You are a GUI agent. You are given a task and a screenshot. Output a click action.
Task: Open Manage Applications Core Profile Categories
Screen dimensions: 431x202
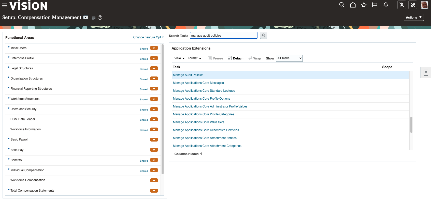(203, 114)
